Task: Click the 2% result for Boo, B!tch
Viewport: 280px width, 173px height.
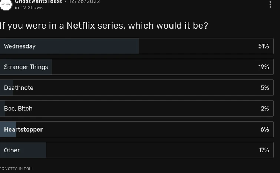Action: pyautogui.click(x=264, y=109)
